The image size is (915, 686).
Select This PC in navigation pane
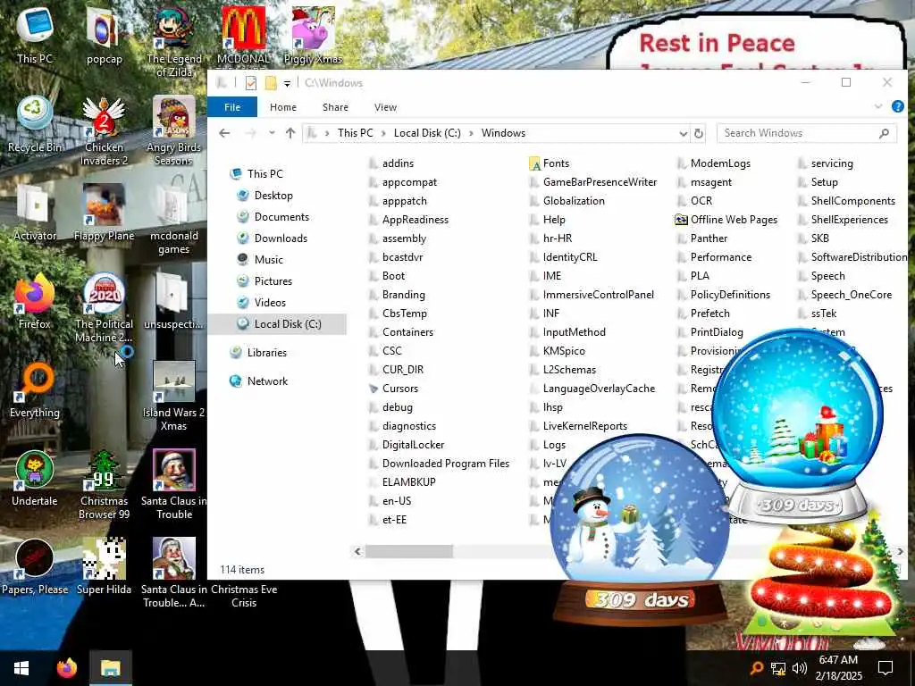tap(264, 174)
